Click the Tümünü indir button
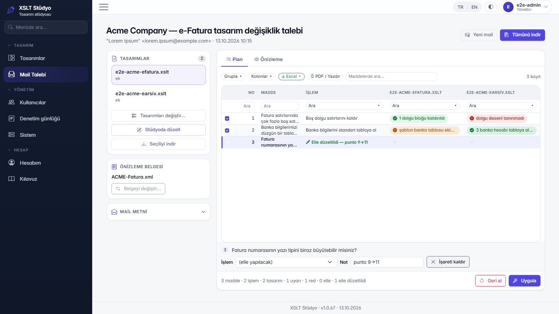This screenshot has height=314, width=559. (522, 35)
